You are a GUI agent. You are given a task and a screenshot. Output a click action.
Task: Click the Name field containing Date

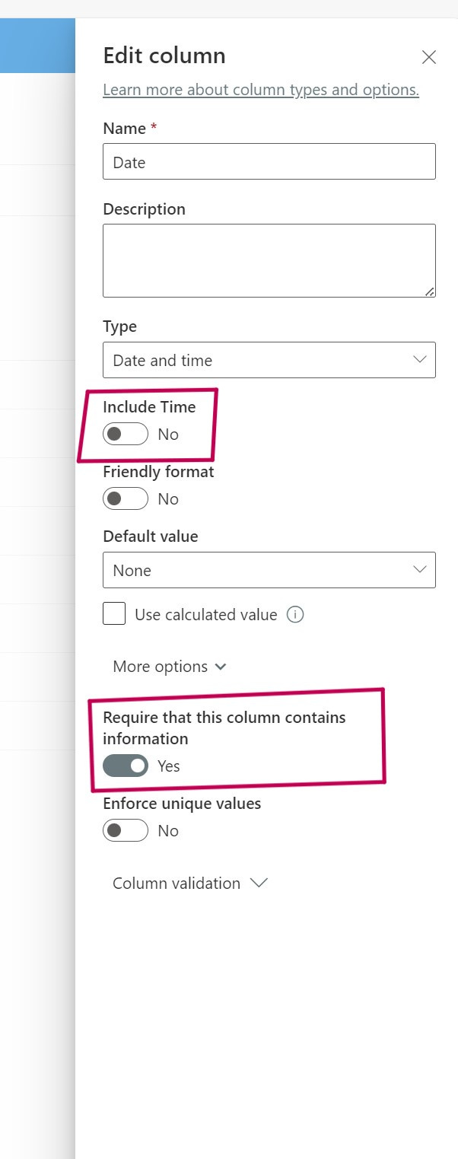[269, 161]
